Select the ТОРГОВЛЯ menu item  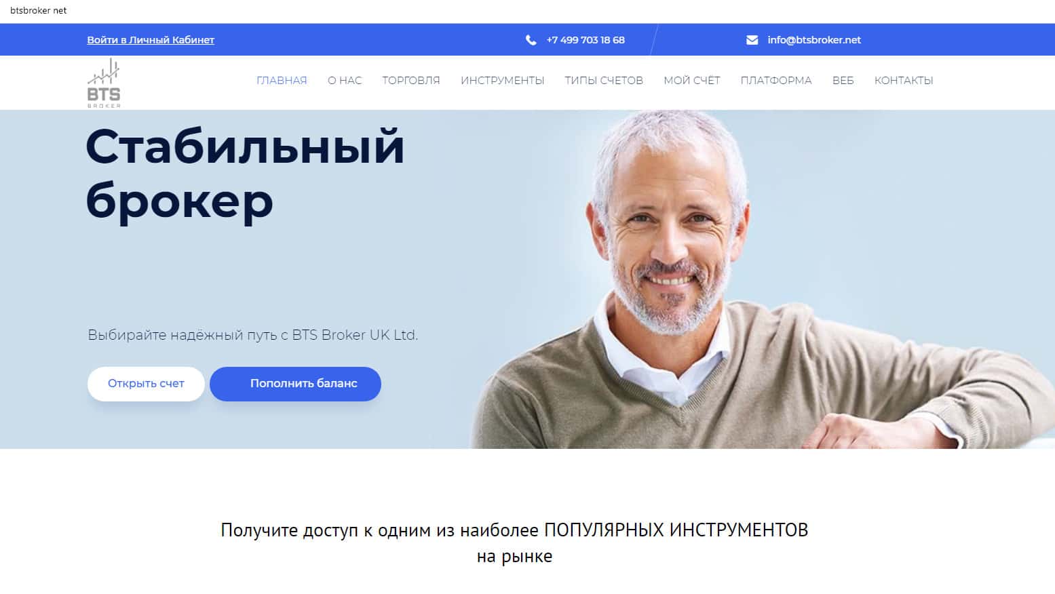[x=411, y=80]
